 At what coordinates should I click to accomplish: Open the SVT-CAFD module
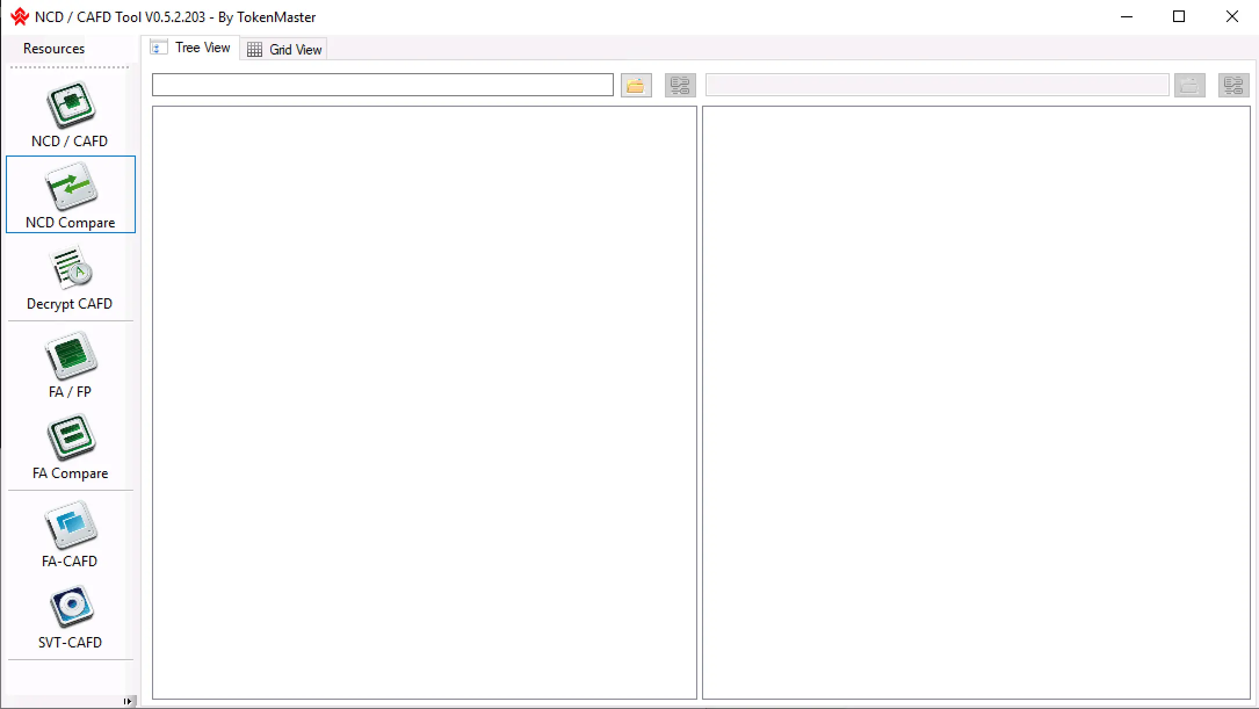click(70, 616)
